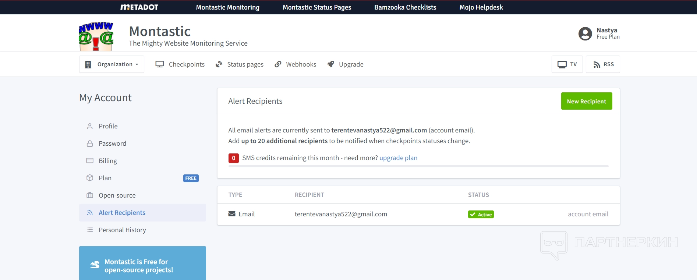Viewport: 697px width, 280px height.
Task: Click the Webhooks link icon
Action: pos(278,64)
